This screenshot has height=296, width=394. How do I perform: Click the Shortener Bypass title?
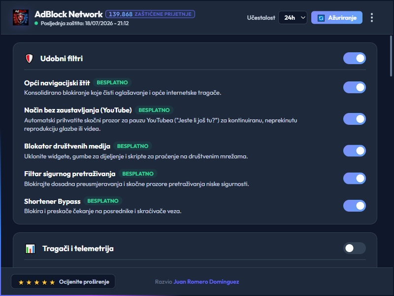click(52, 201)
